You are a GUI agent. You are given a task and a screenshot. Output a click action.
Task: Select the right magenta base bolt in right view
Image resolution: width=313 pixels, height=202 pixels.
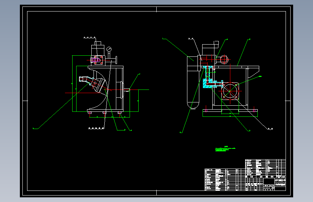[254, 110]
